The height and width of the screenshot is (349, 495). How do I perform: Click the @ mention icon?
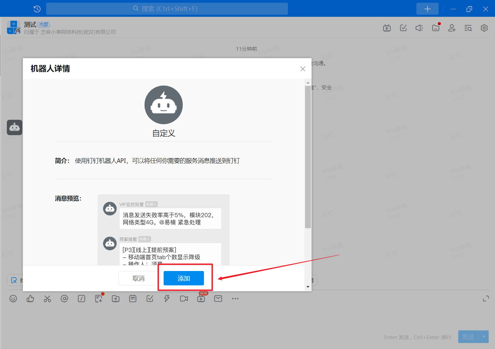pos(64,299)
